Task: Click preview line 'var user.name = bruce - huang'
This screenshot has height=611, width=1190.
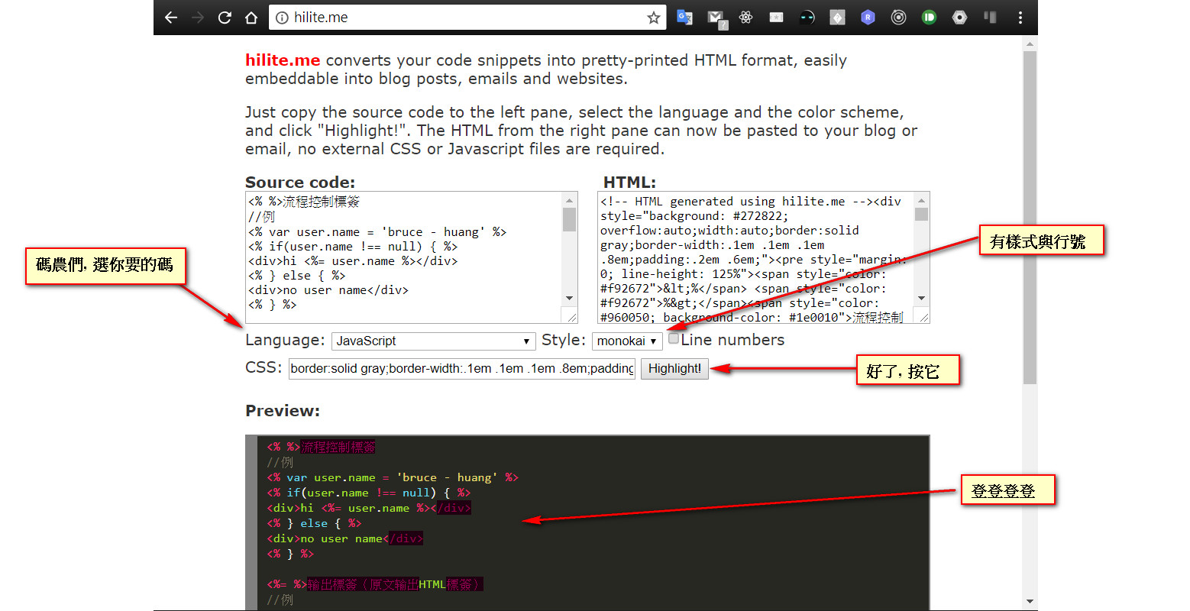Action: [393, 477]
